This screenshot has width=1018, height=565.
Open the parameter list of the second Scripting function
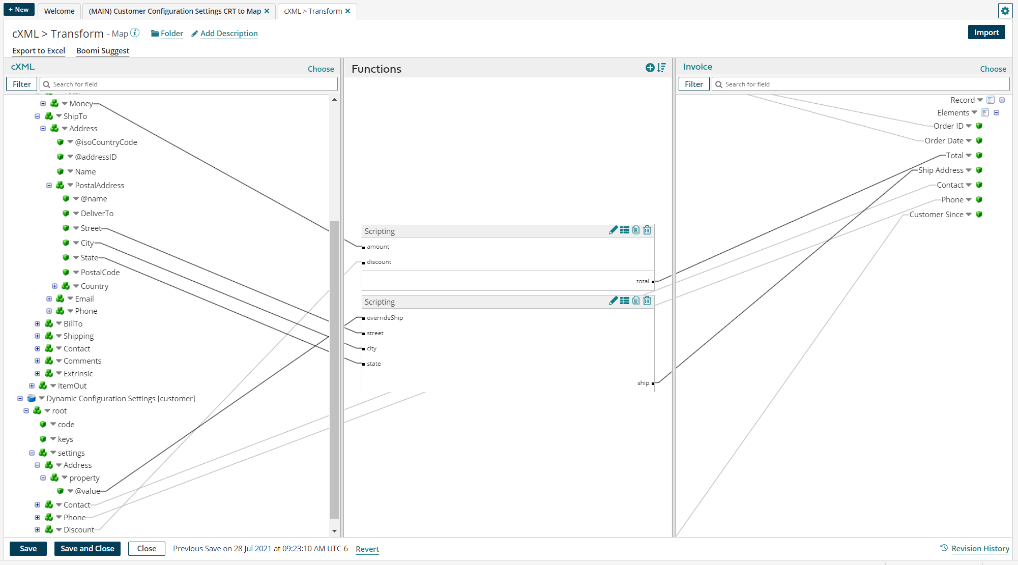tap(625, 301)
